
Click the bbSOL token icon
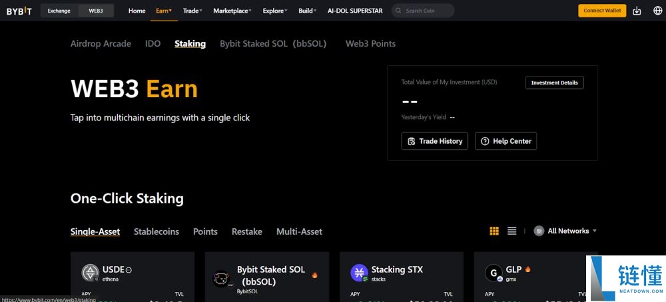[x=221, y=279]
